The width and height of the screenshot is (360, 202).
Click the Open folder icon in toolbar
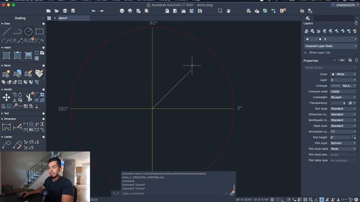56,11
